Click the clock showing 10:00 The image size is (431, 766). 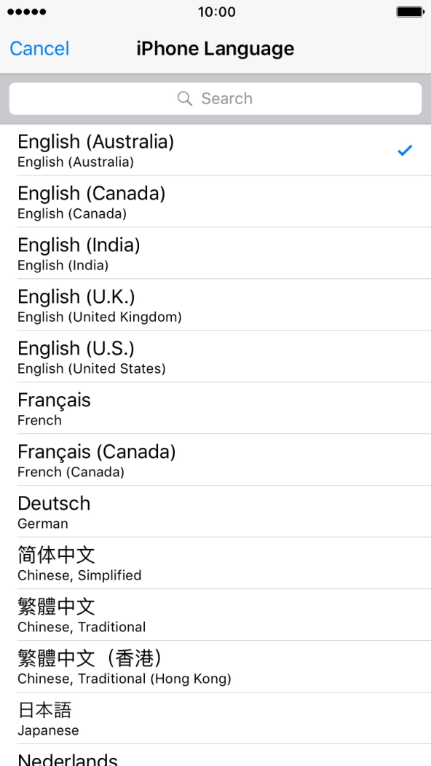point(215,12)
